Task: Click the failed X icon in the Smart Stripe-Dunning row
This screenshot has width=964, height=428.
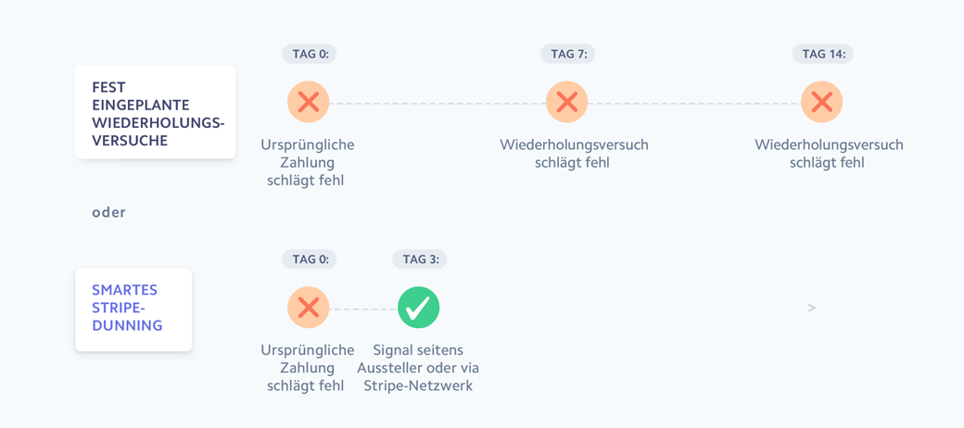Action: (309, 308)
